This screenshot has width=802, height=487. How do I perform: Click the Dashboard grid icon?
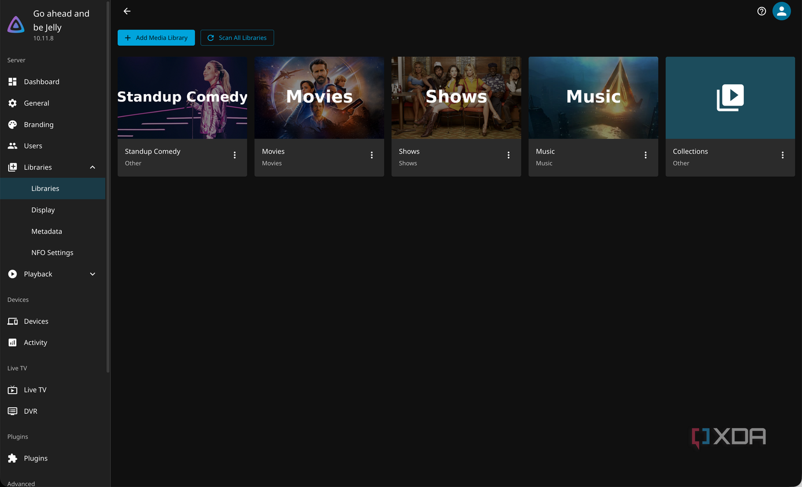point(12,81)
